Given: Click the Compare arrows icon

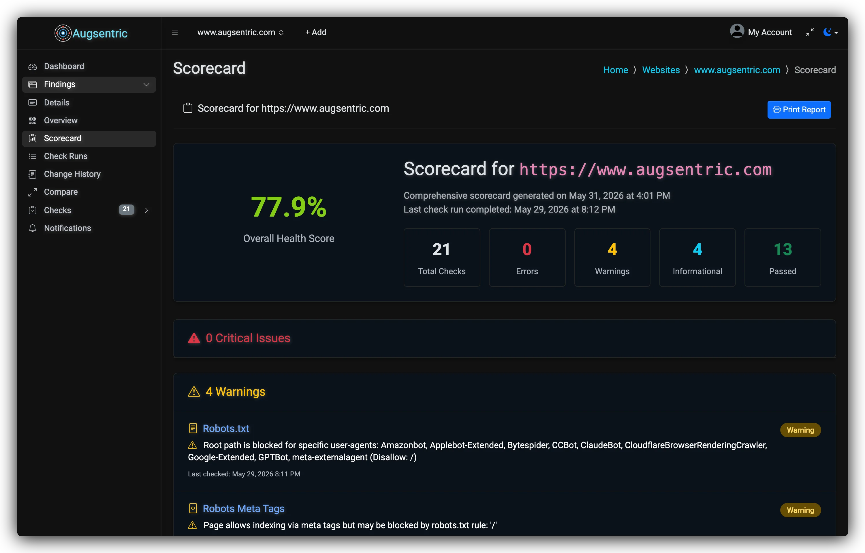Looking at the screenshot, I should [x=33, y=192].
